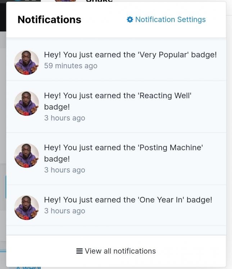
Task: Click the '59 minutes ago' timestamp
Action: (x=70, y=66)
